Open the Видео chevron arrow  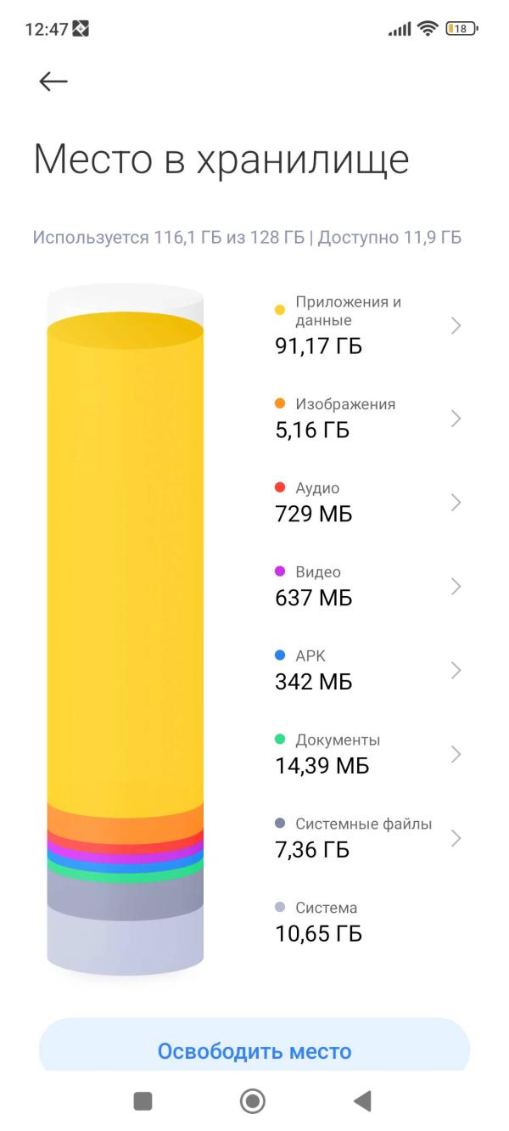click(x=456, y=586)
